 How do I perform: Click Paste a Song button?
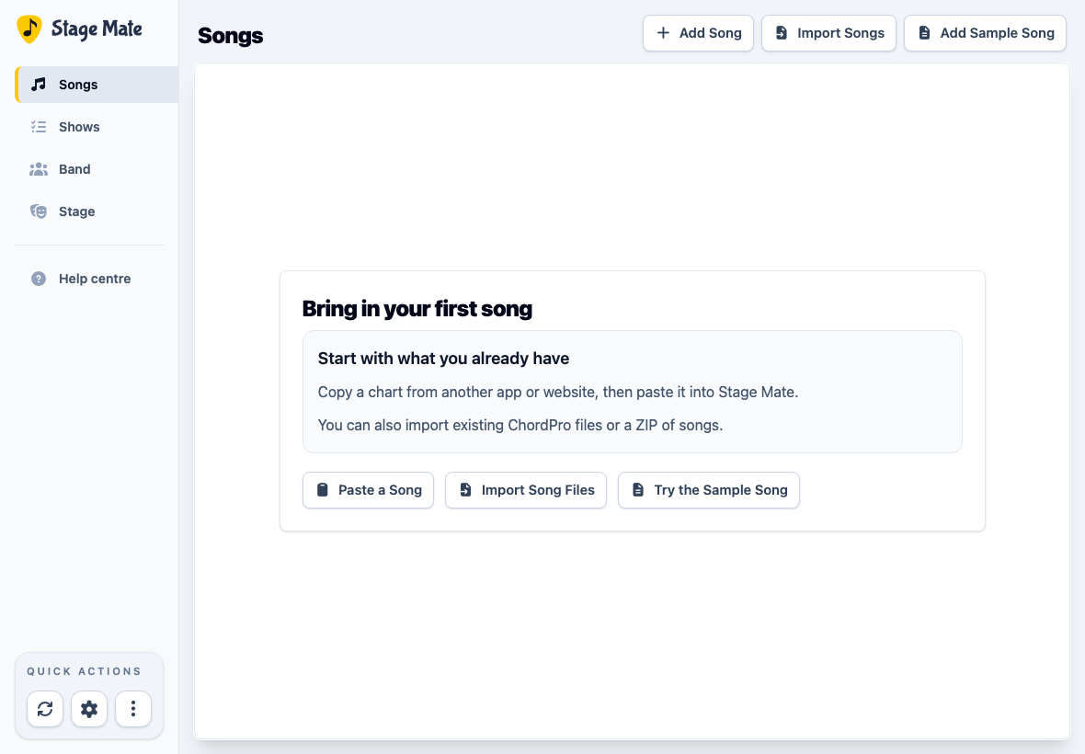pyautogui.click(x=368, y=490)
